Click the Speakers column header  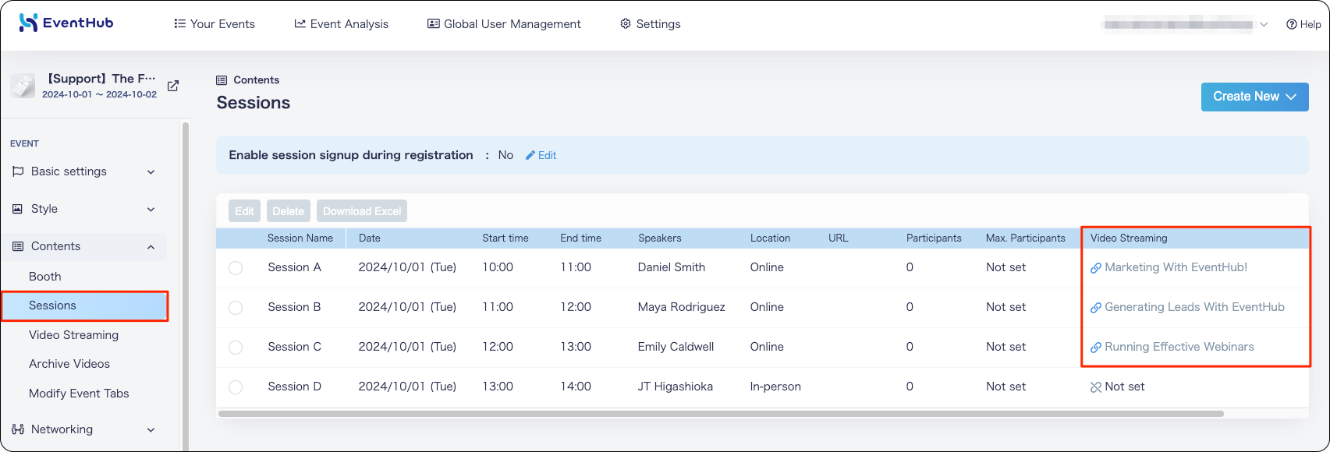pyautogui.click(x=660, y=238)
